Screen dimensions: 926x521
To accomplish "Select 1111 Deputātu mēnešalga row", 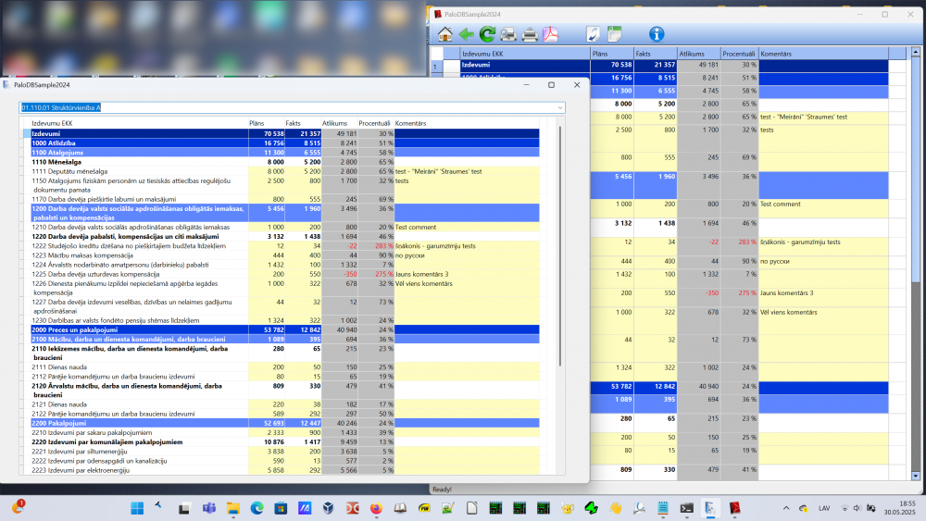I will point(284,171).
